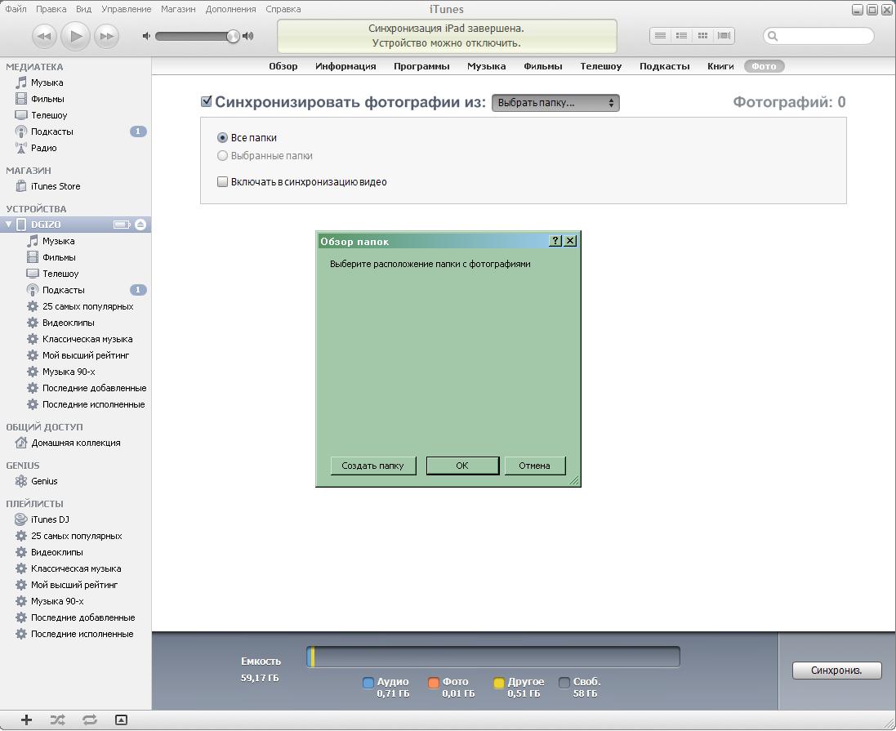Switch to the Книги tab

(x=720, y=66)
